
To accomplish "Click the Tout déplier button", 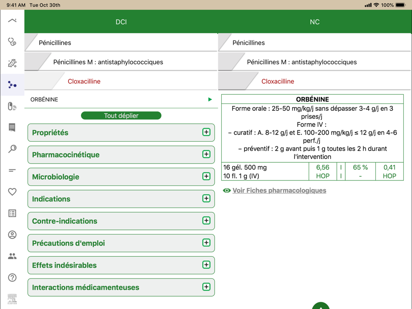I will coord(121,116).
